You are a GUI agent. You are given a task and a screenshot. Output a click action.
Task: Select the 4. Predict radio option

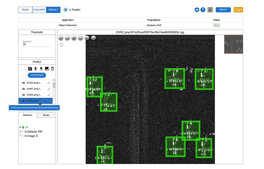point(65,10)
